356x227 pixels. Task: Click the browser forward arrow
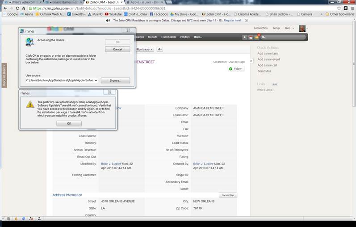(11, 8)
